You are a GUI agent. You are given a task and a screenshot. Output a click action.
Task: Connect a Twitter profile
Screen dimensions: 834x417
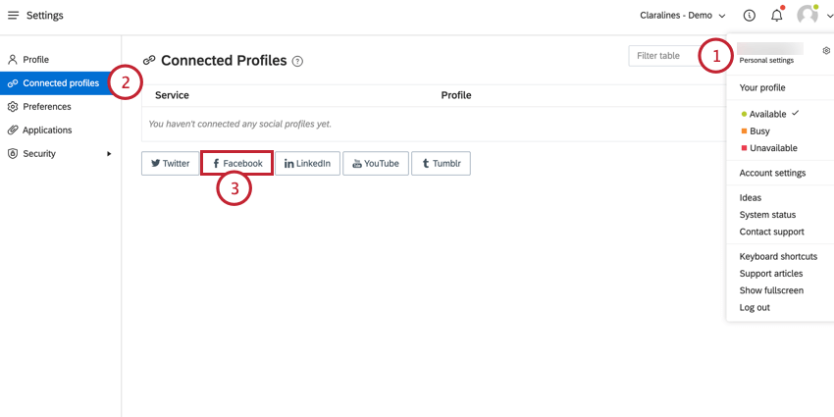tap(170, 163)
